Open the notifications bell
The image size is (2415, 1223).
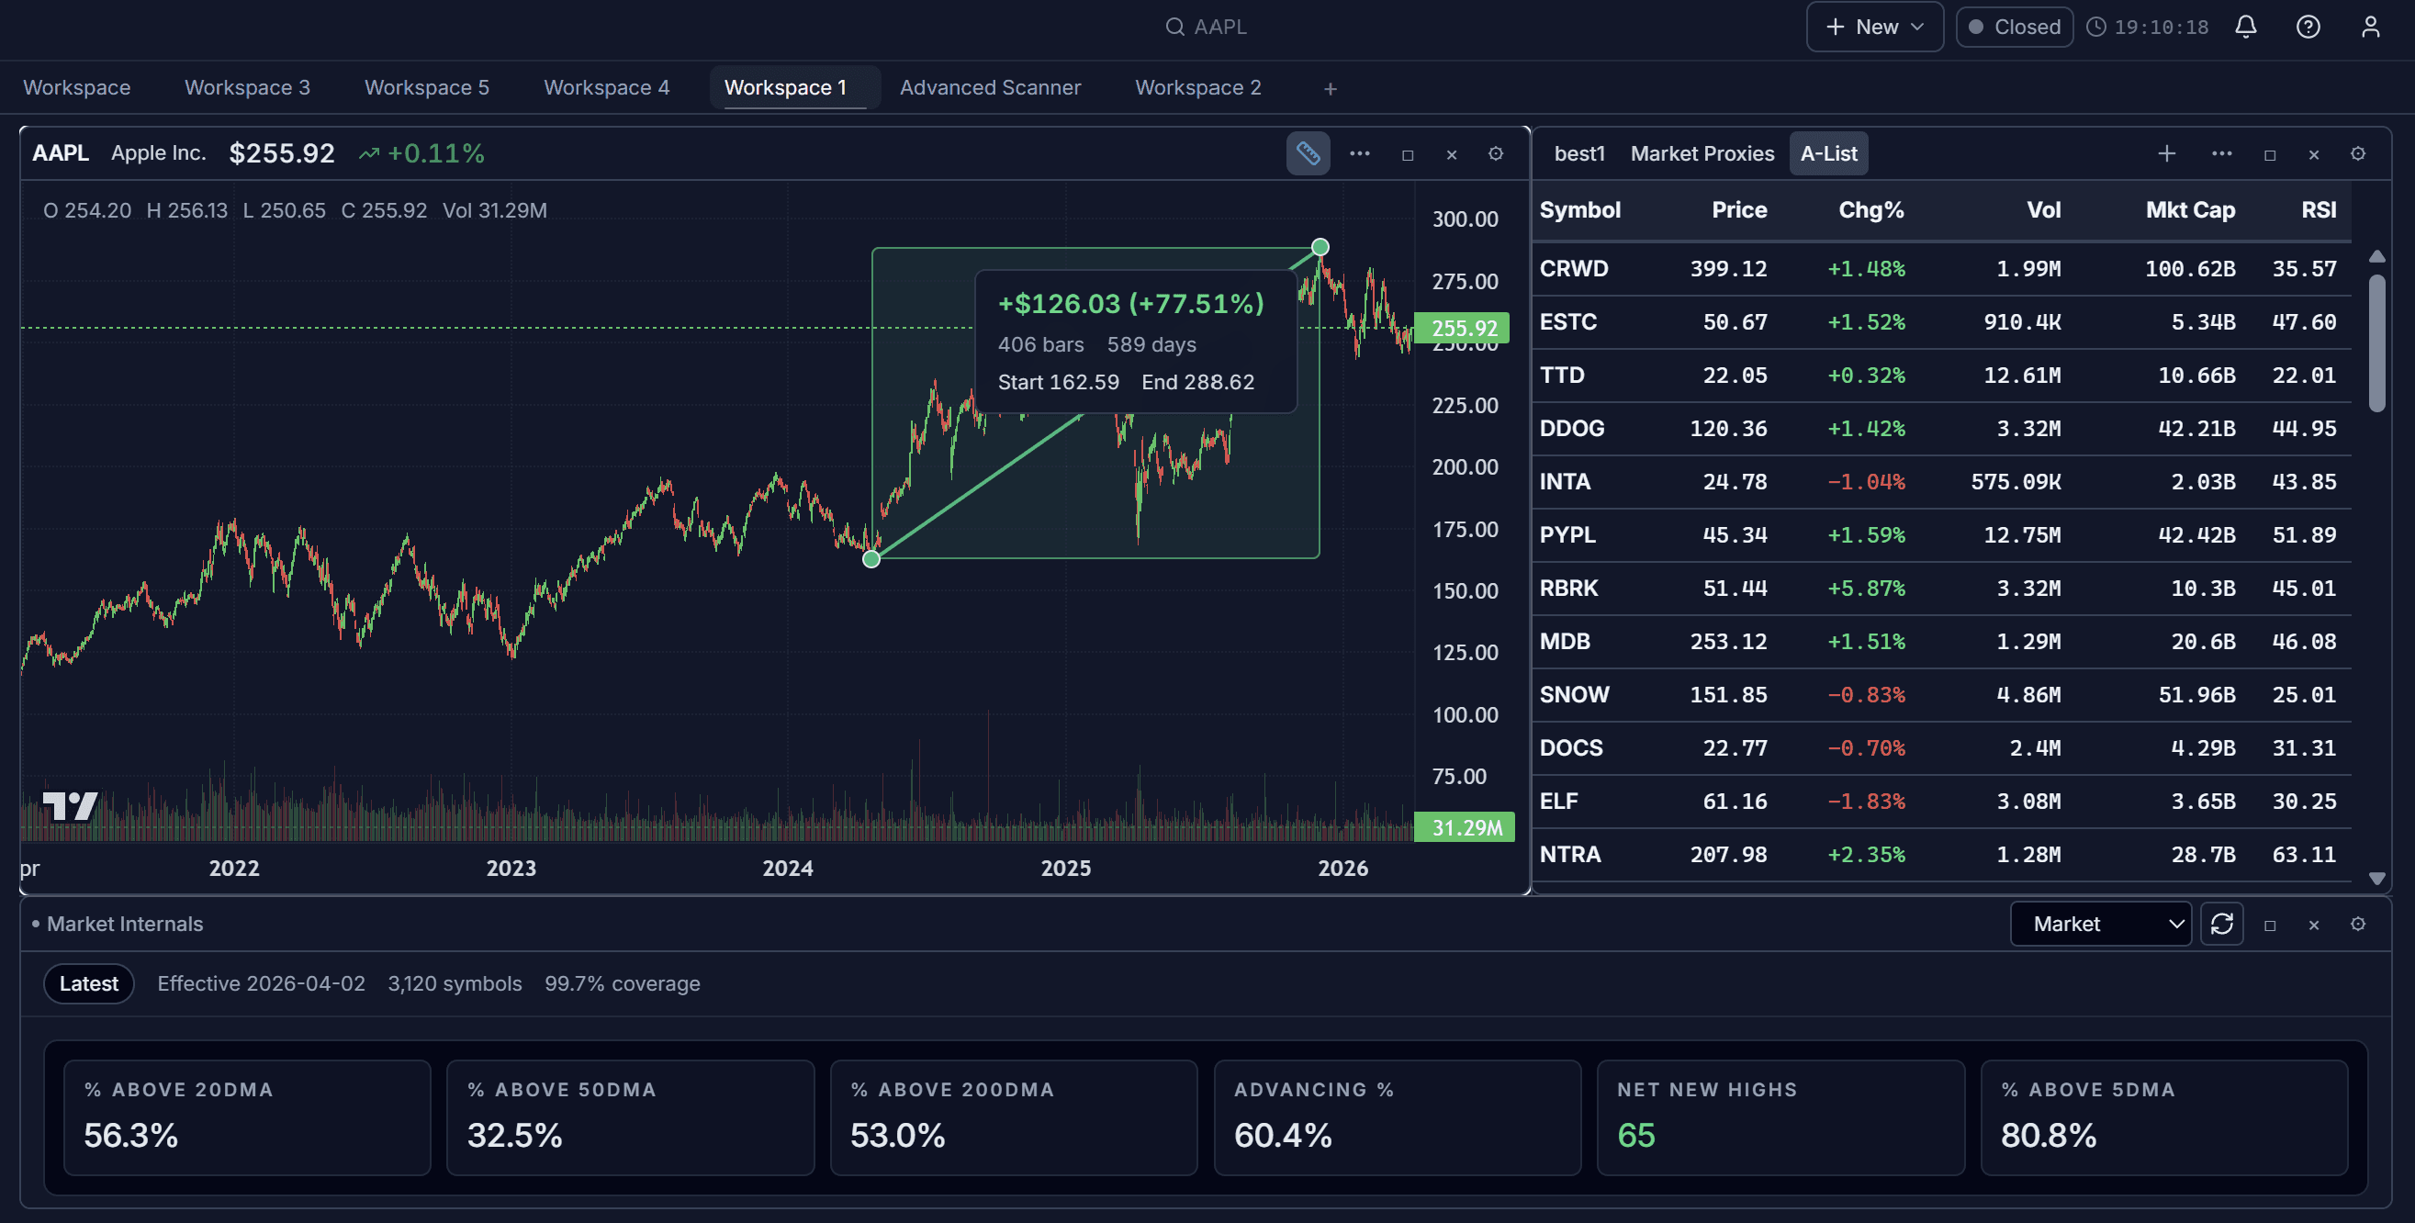pyautogui.click(x=2245, y=27)
